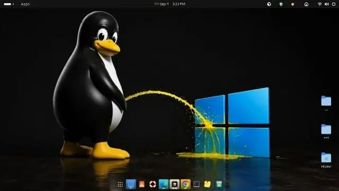Click the yellow round tray icon

(x=293, y=4)
